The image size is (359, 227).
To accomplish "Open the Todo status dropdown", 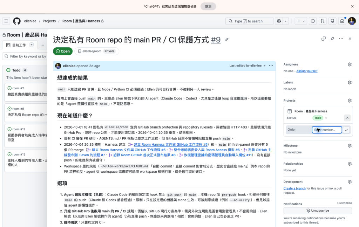I will tap(320, 118).
